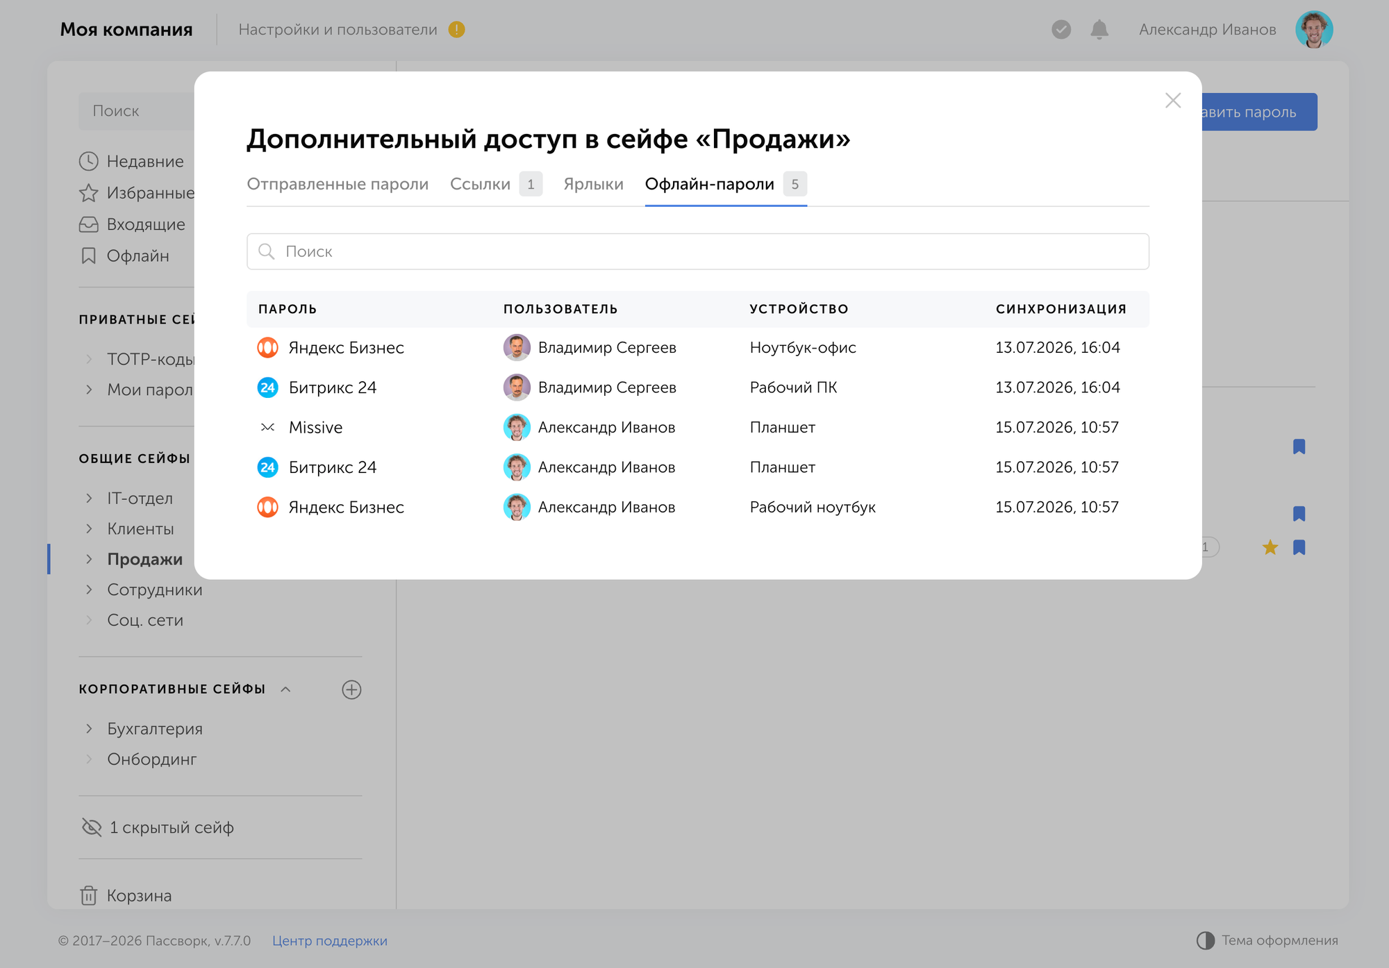Open Офлайн section in sidebar

tap(124, 256)
